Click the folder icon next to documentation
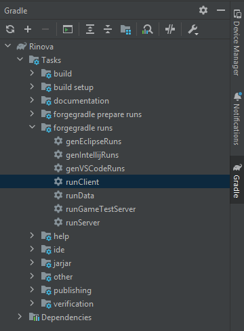Image resolution: width=244 pixels, height=331 pixels. tap(46, 101)
